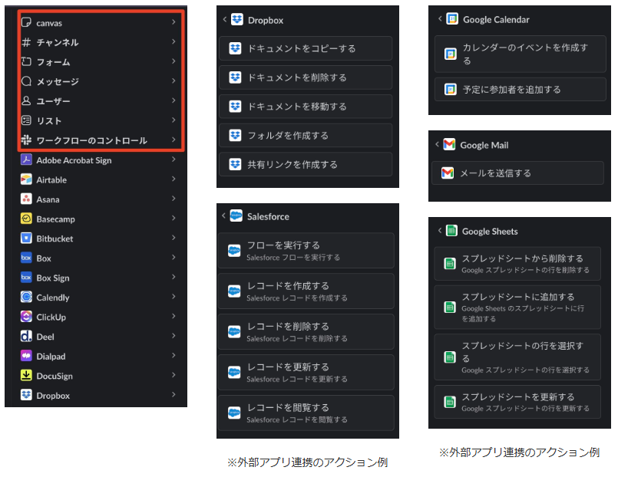The image size is (618, 477).
Task: Select フォルダを作成する Dropbox action
Action: pos(306,136)
